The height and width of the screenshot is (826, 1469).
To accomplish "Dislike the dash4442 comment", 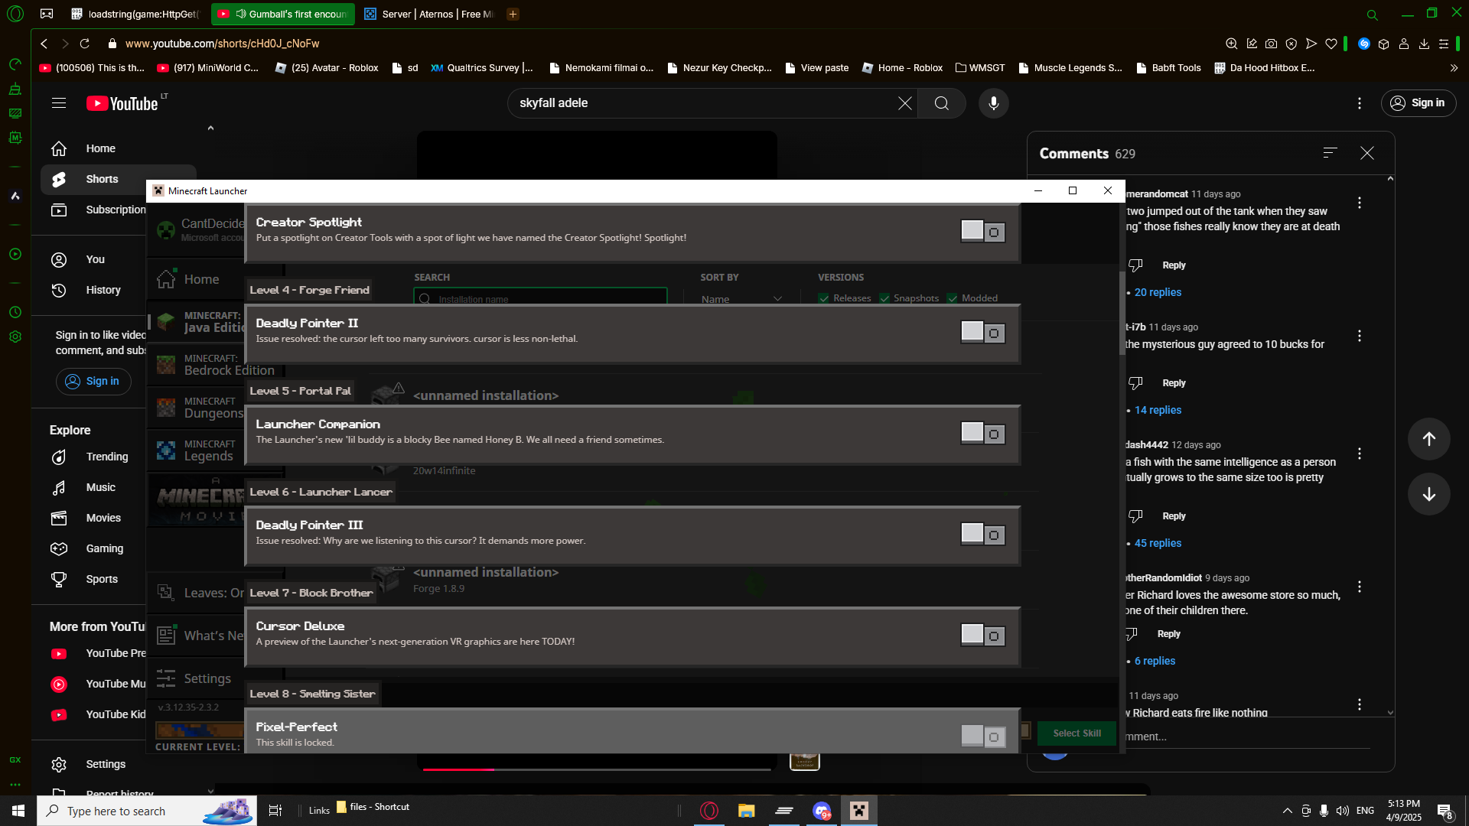I will point(1136,516).
